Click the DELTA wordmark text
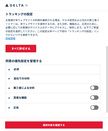 tap(17, 5)
